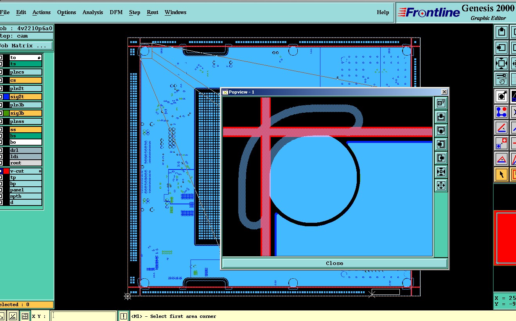Screen dimensions: 516x321
Task: Open the Step menu
Action: (x=135, y=12)
